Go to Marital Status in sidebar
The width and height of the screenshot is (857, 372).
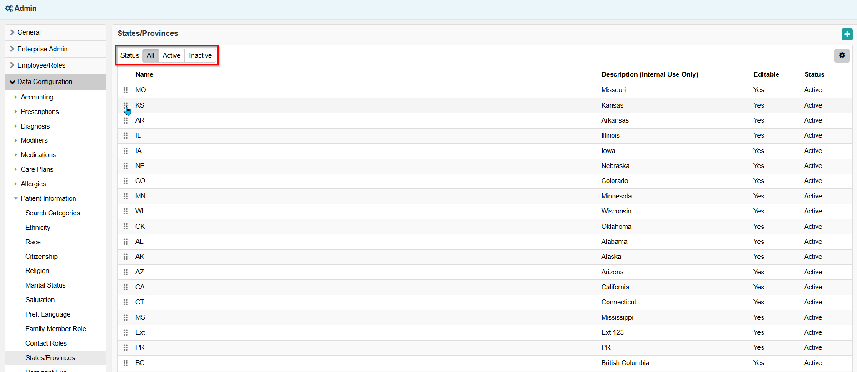pyautogui.click(x=45, y=285)
